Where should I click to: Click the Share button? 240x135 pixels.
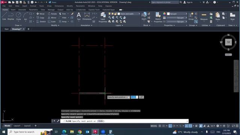pyautogui.click(x=52, y=2)
